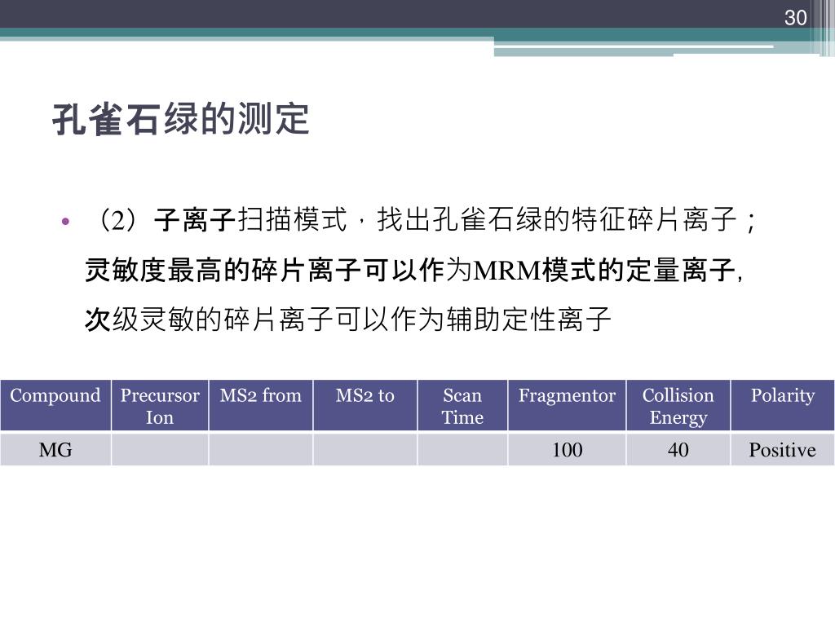The width and height of the screenshot is (835, 626).
Task: Click the Scan Time column header
Action: 463,405
